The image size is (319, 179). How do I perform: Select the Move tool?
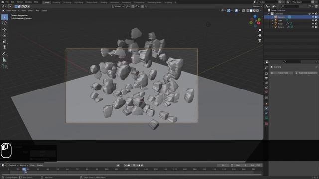tap(4, 30)
